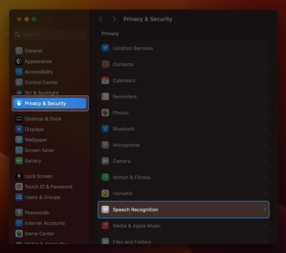The height and width of the screenshot is (253, 286).
Task: Select Privacy & Security in the sidebar
Action: [x=50, y=103]
